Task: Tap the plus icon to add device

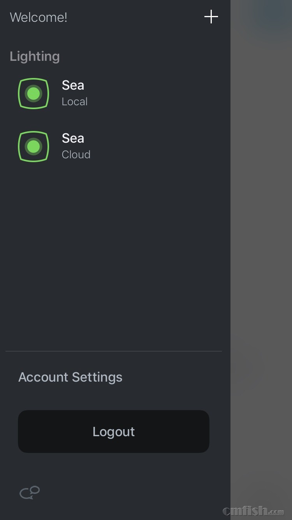Action: click(x=211, y=17)
